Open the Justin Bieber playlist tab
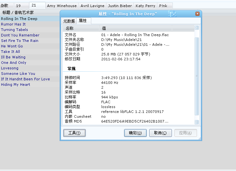This screenshot has height=171, width=236. pyautogui.click(x=120, y=6)
